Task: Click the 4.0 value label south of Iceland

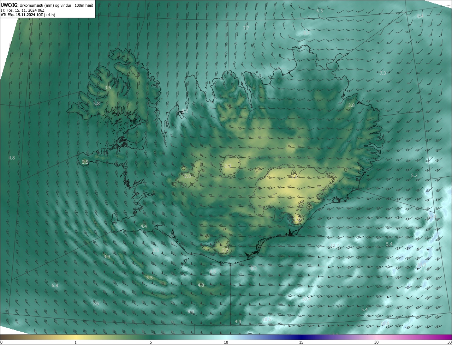Action: tap(201, 285)
